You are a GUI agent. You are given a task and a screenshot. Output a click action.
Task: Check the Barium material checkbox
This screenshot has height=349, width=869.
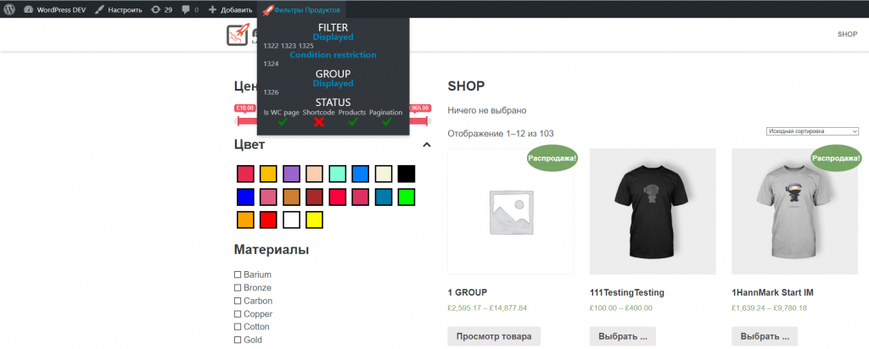[238, 274]
